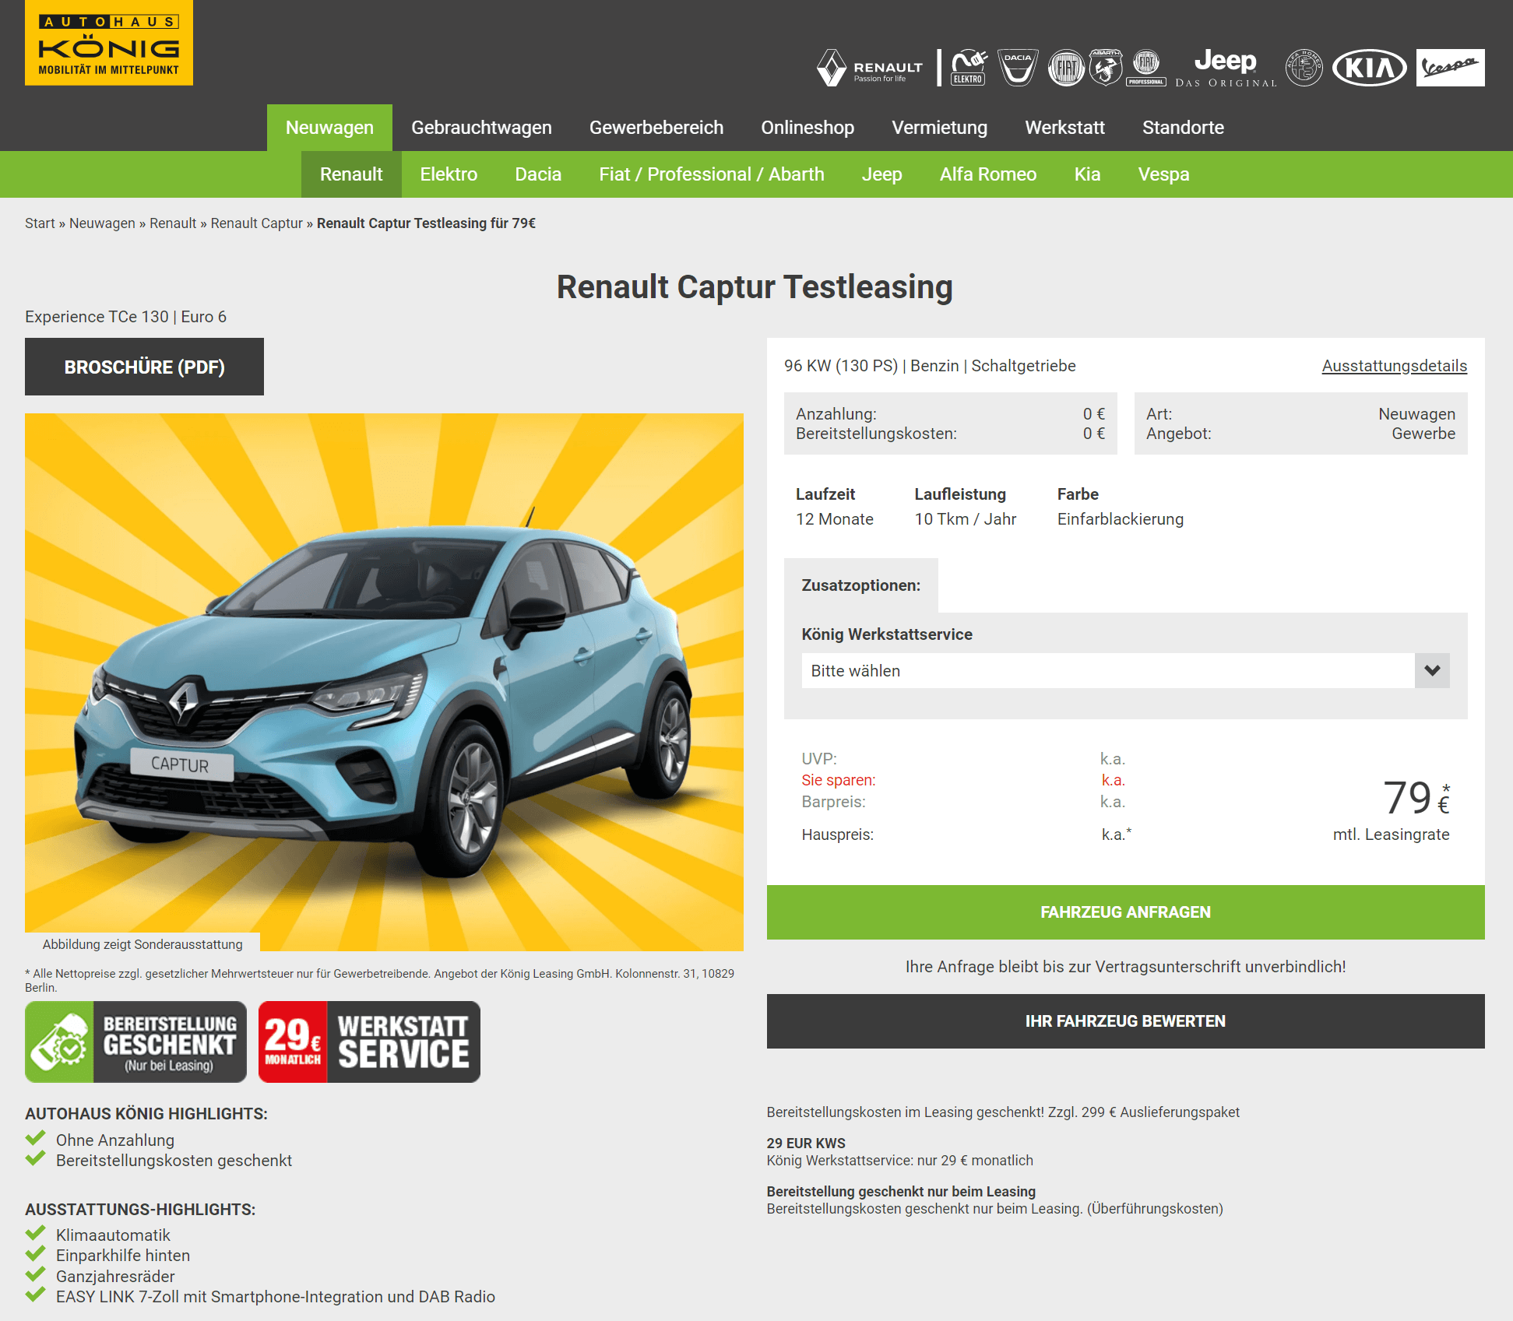Click the blue Captur car image
1513x1321 pixels.
point(384,682)
